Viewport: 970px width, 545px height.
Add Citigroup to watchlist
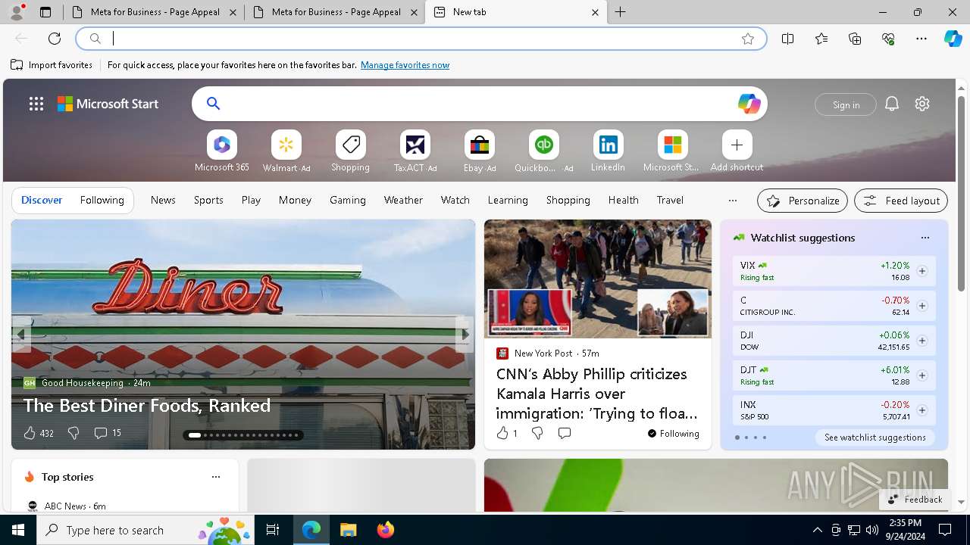coord(921,306)
